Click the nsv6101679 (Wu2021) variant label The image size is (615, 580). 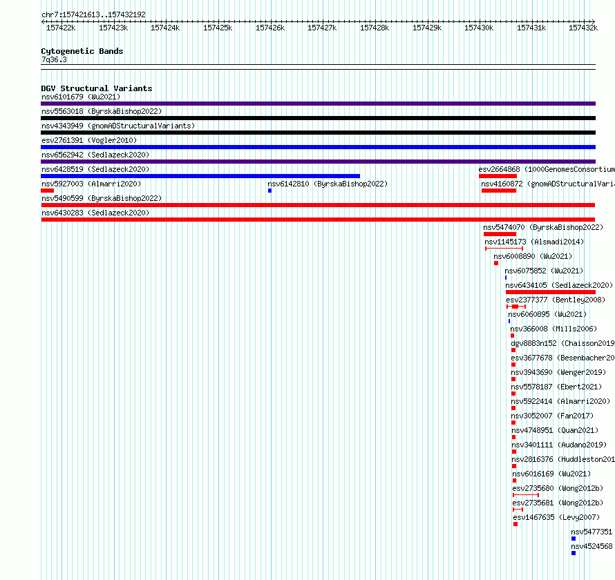81,97
